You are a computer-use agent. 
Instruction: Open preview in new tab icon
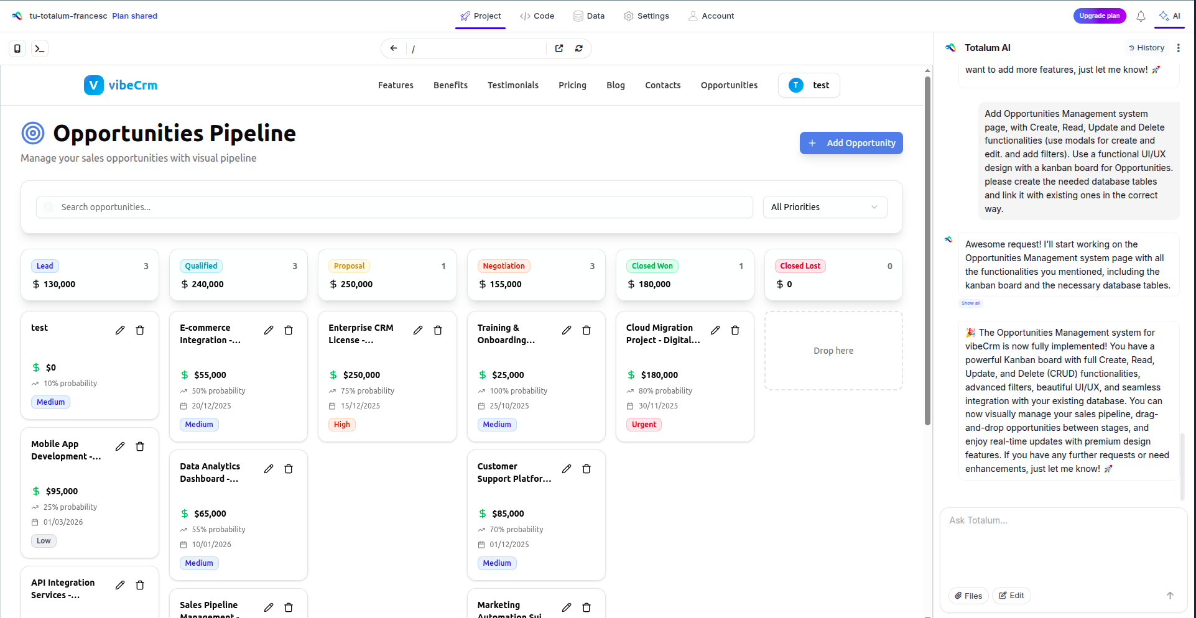click(559, 48)
